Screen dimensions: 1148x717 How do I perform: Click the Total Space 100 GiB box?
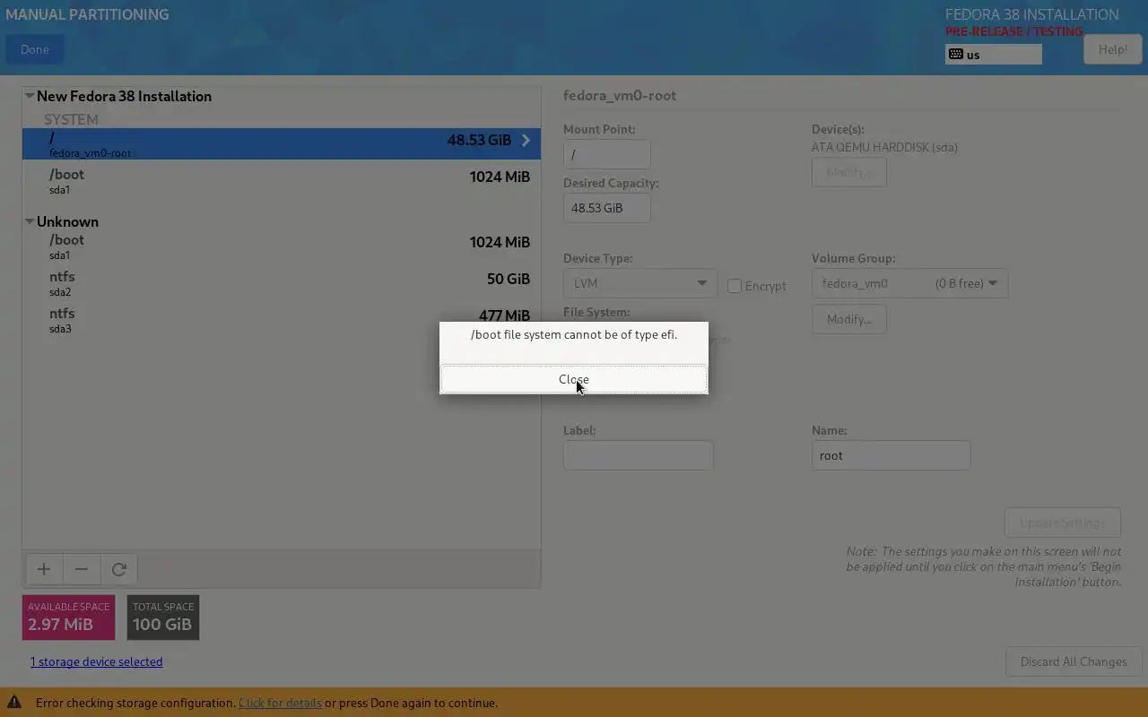(x=163, y=618)
